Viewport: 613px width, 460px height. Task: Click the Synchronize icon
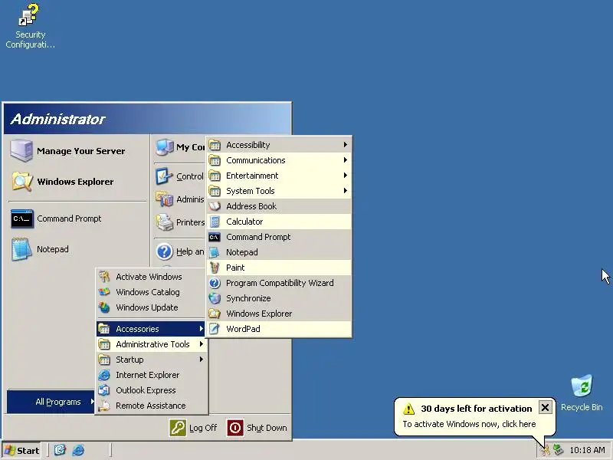tap(215, 298)
